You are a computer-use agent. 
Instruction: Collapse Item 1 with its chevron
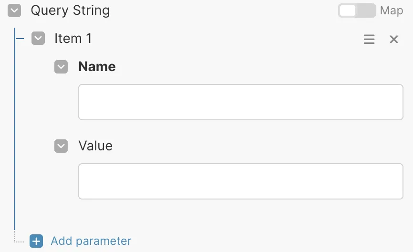(38, 39)
